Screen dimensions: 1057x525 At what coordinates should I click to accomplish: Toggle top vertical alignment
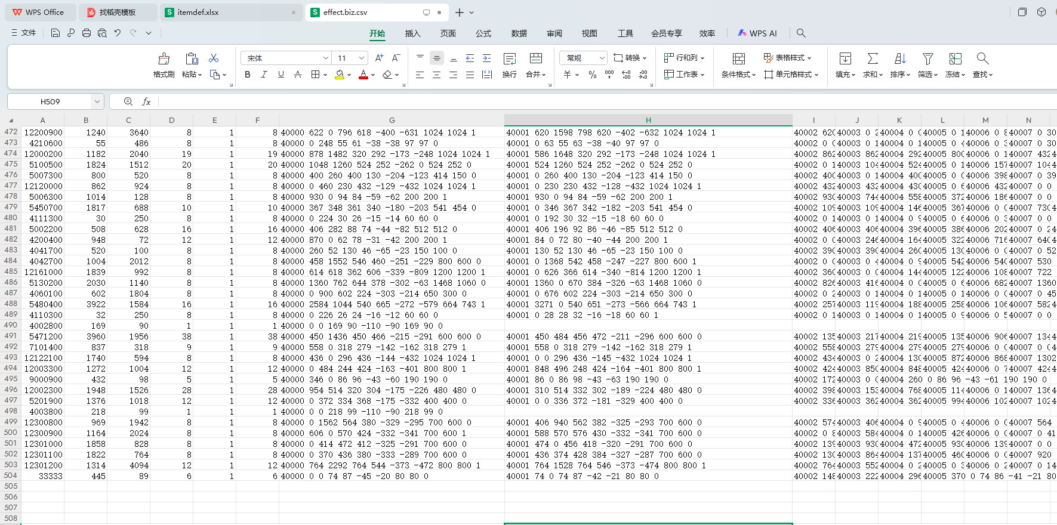click(420, 58)
